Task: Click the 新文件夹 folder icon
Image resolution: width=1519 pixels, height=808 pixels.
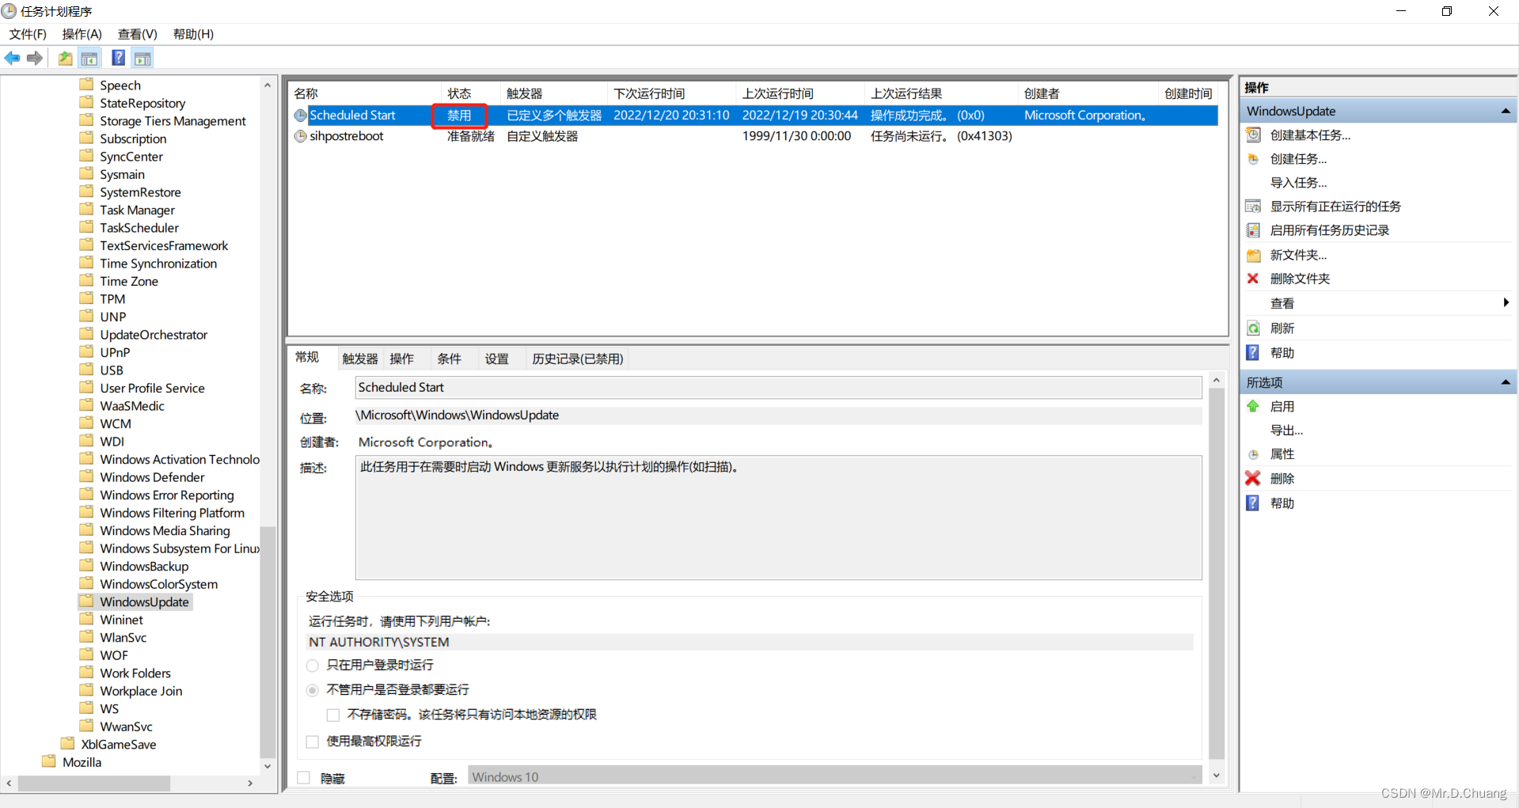Action: [1253, 255]
